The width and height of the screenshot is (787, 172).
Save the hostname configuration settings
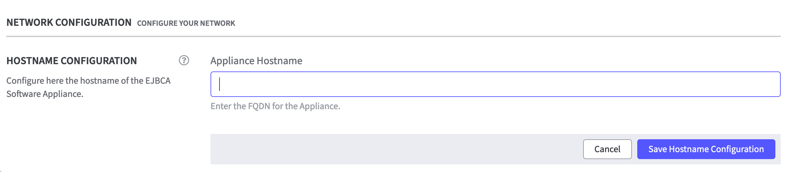click(706, 149)
